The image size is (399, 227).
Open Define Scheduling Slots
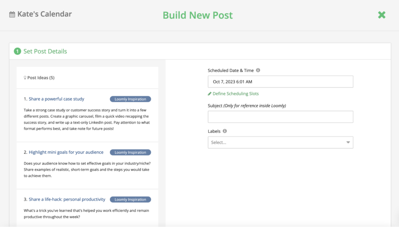(x=235, y=93)
